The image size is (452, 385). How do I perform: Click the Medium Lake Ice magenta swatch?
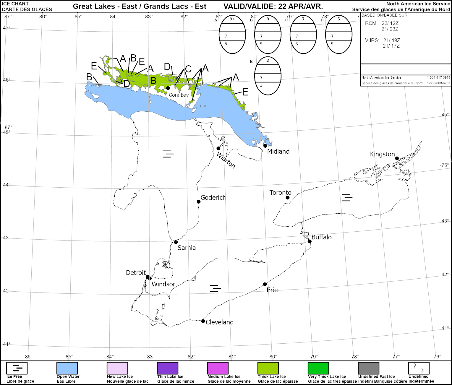click(x=218, y=368)
